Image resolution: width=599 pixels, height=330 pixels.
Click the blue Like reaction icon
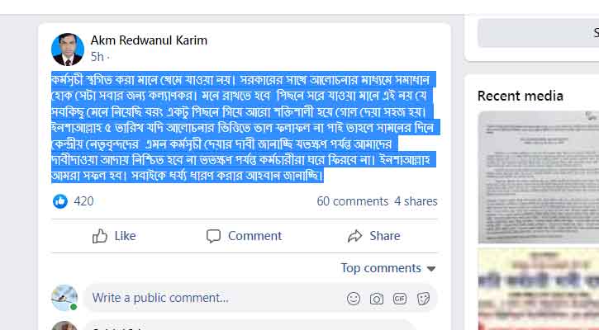pyautogui.click(x=60, y=201)
